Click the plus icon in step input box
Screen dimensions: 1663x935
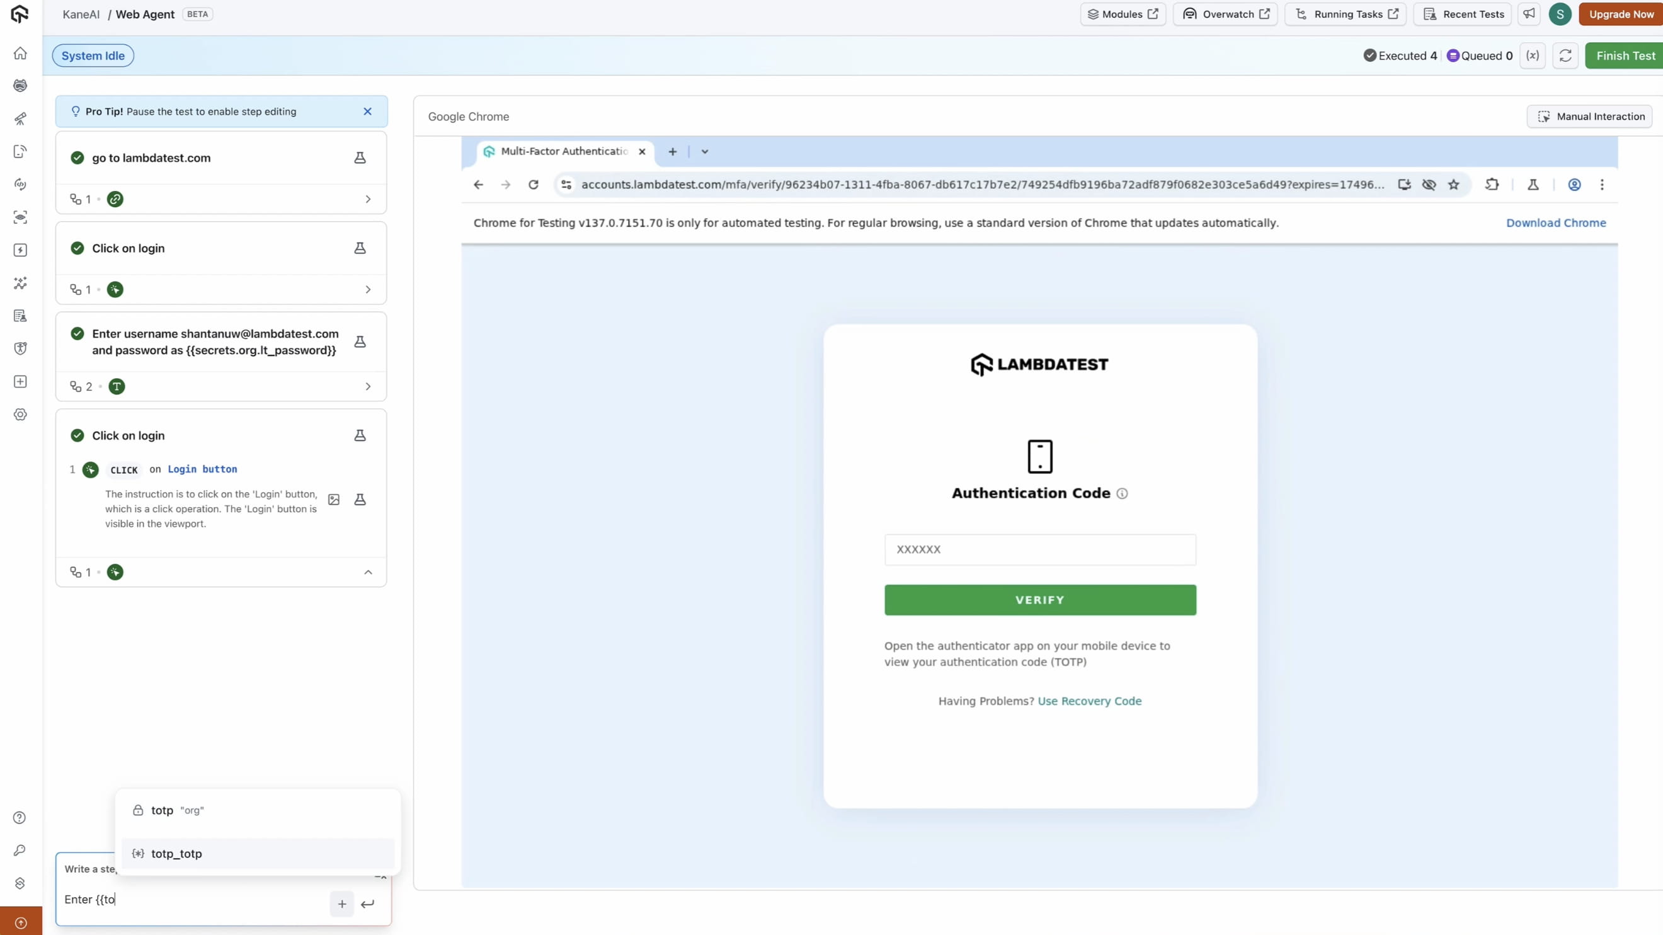point(342,903)
